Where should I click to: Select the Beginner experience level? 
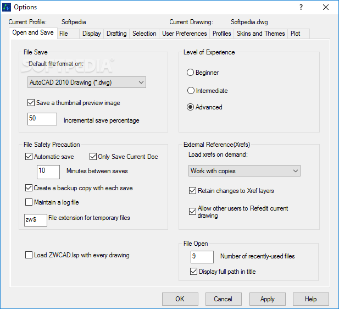pos(190,73)
